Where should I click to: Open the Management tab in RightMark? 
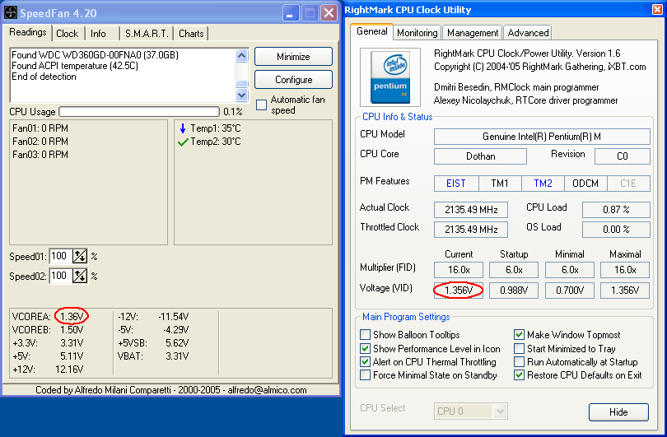pyautogui.click(x=472, y=33)
